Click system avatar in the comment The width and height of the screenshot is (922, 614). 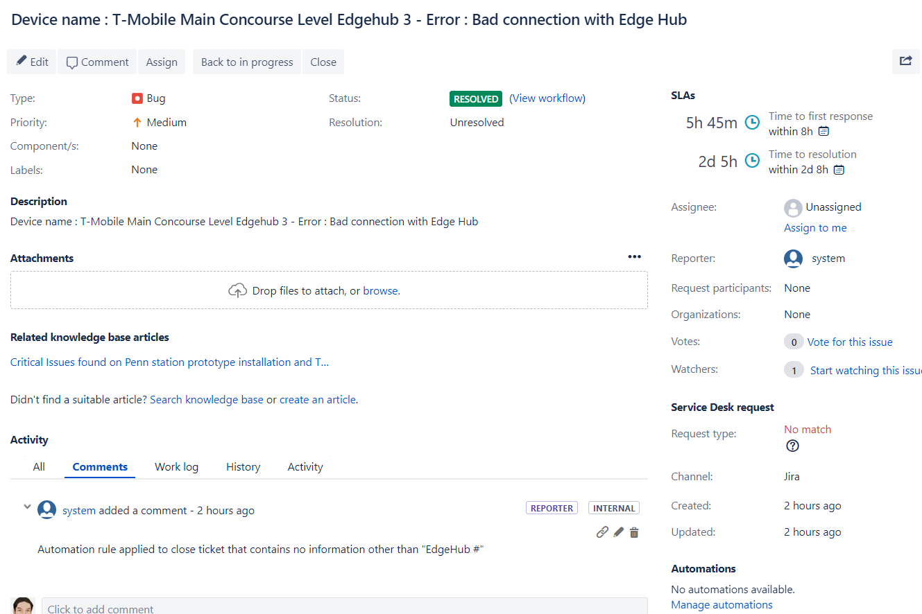(46, 510)
